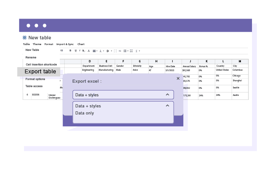Open the Table menu
The width and height of the screenshot is (279, 175).
click(26, 44)
